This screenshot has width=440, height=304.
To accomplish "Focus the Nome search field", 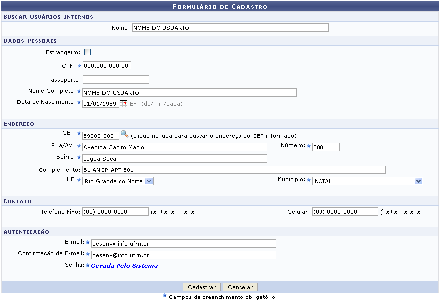I will (230, 28).
